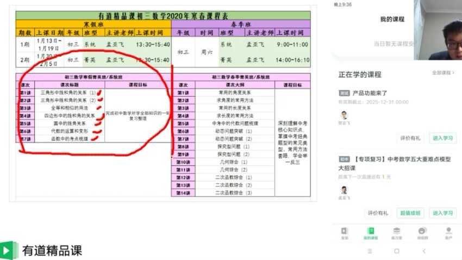Click spring lesson 探究型问题 (1)
The height and width of the screenshot is (260, 462).
point(234,146)
